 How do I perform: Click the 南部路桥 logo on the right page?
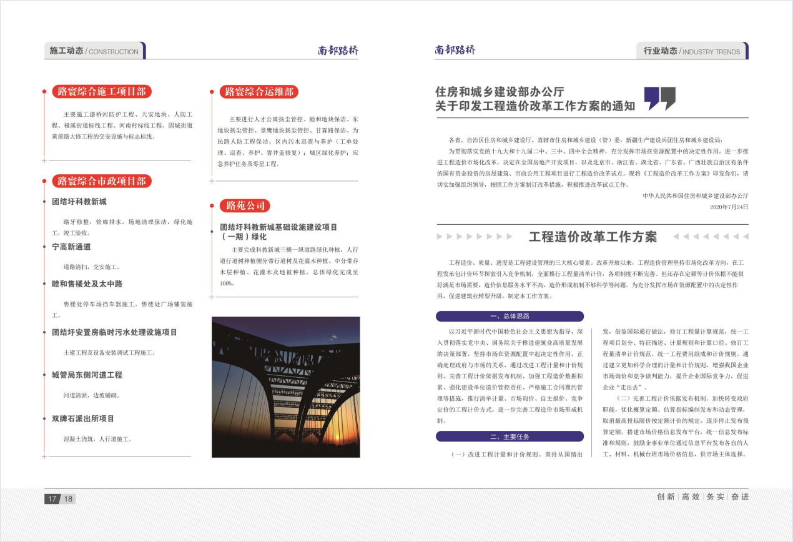(x=455, y=50)
